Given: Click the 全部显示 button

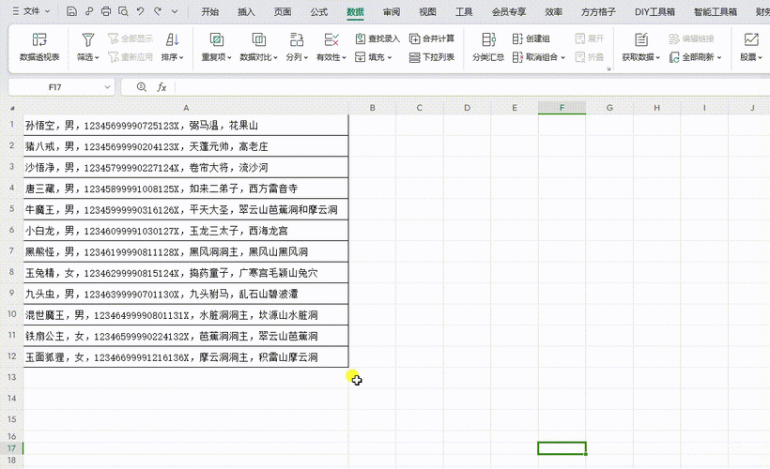Looking at the screenshot, I should coord(131,38).
